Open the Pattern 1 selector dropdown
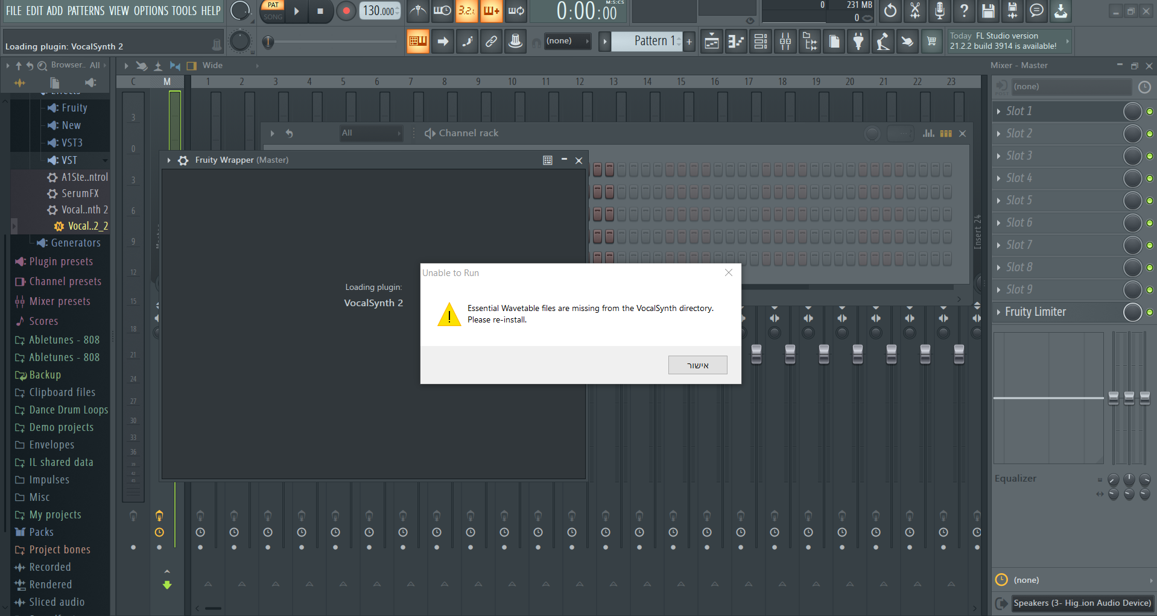This screenshot has width=1157, height=616. click(x=647, y=42)
